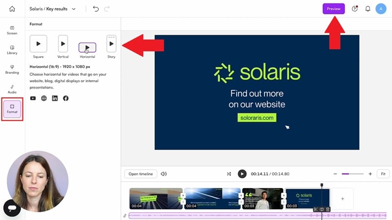Click the purple Preview button
Screen dimensions: 392x220
(x=334, y=9)
